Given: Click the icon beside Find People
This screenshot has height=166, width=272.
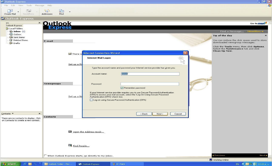Looking at the screenshot, I should 70,146.
